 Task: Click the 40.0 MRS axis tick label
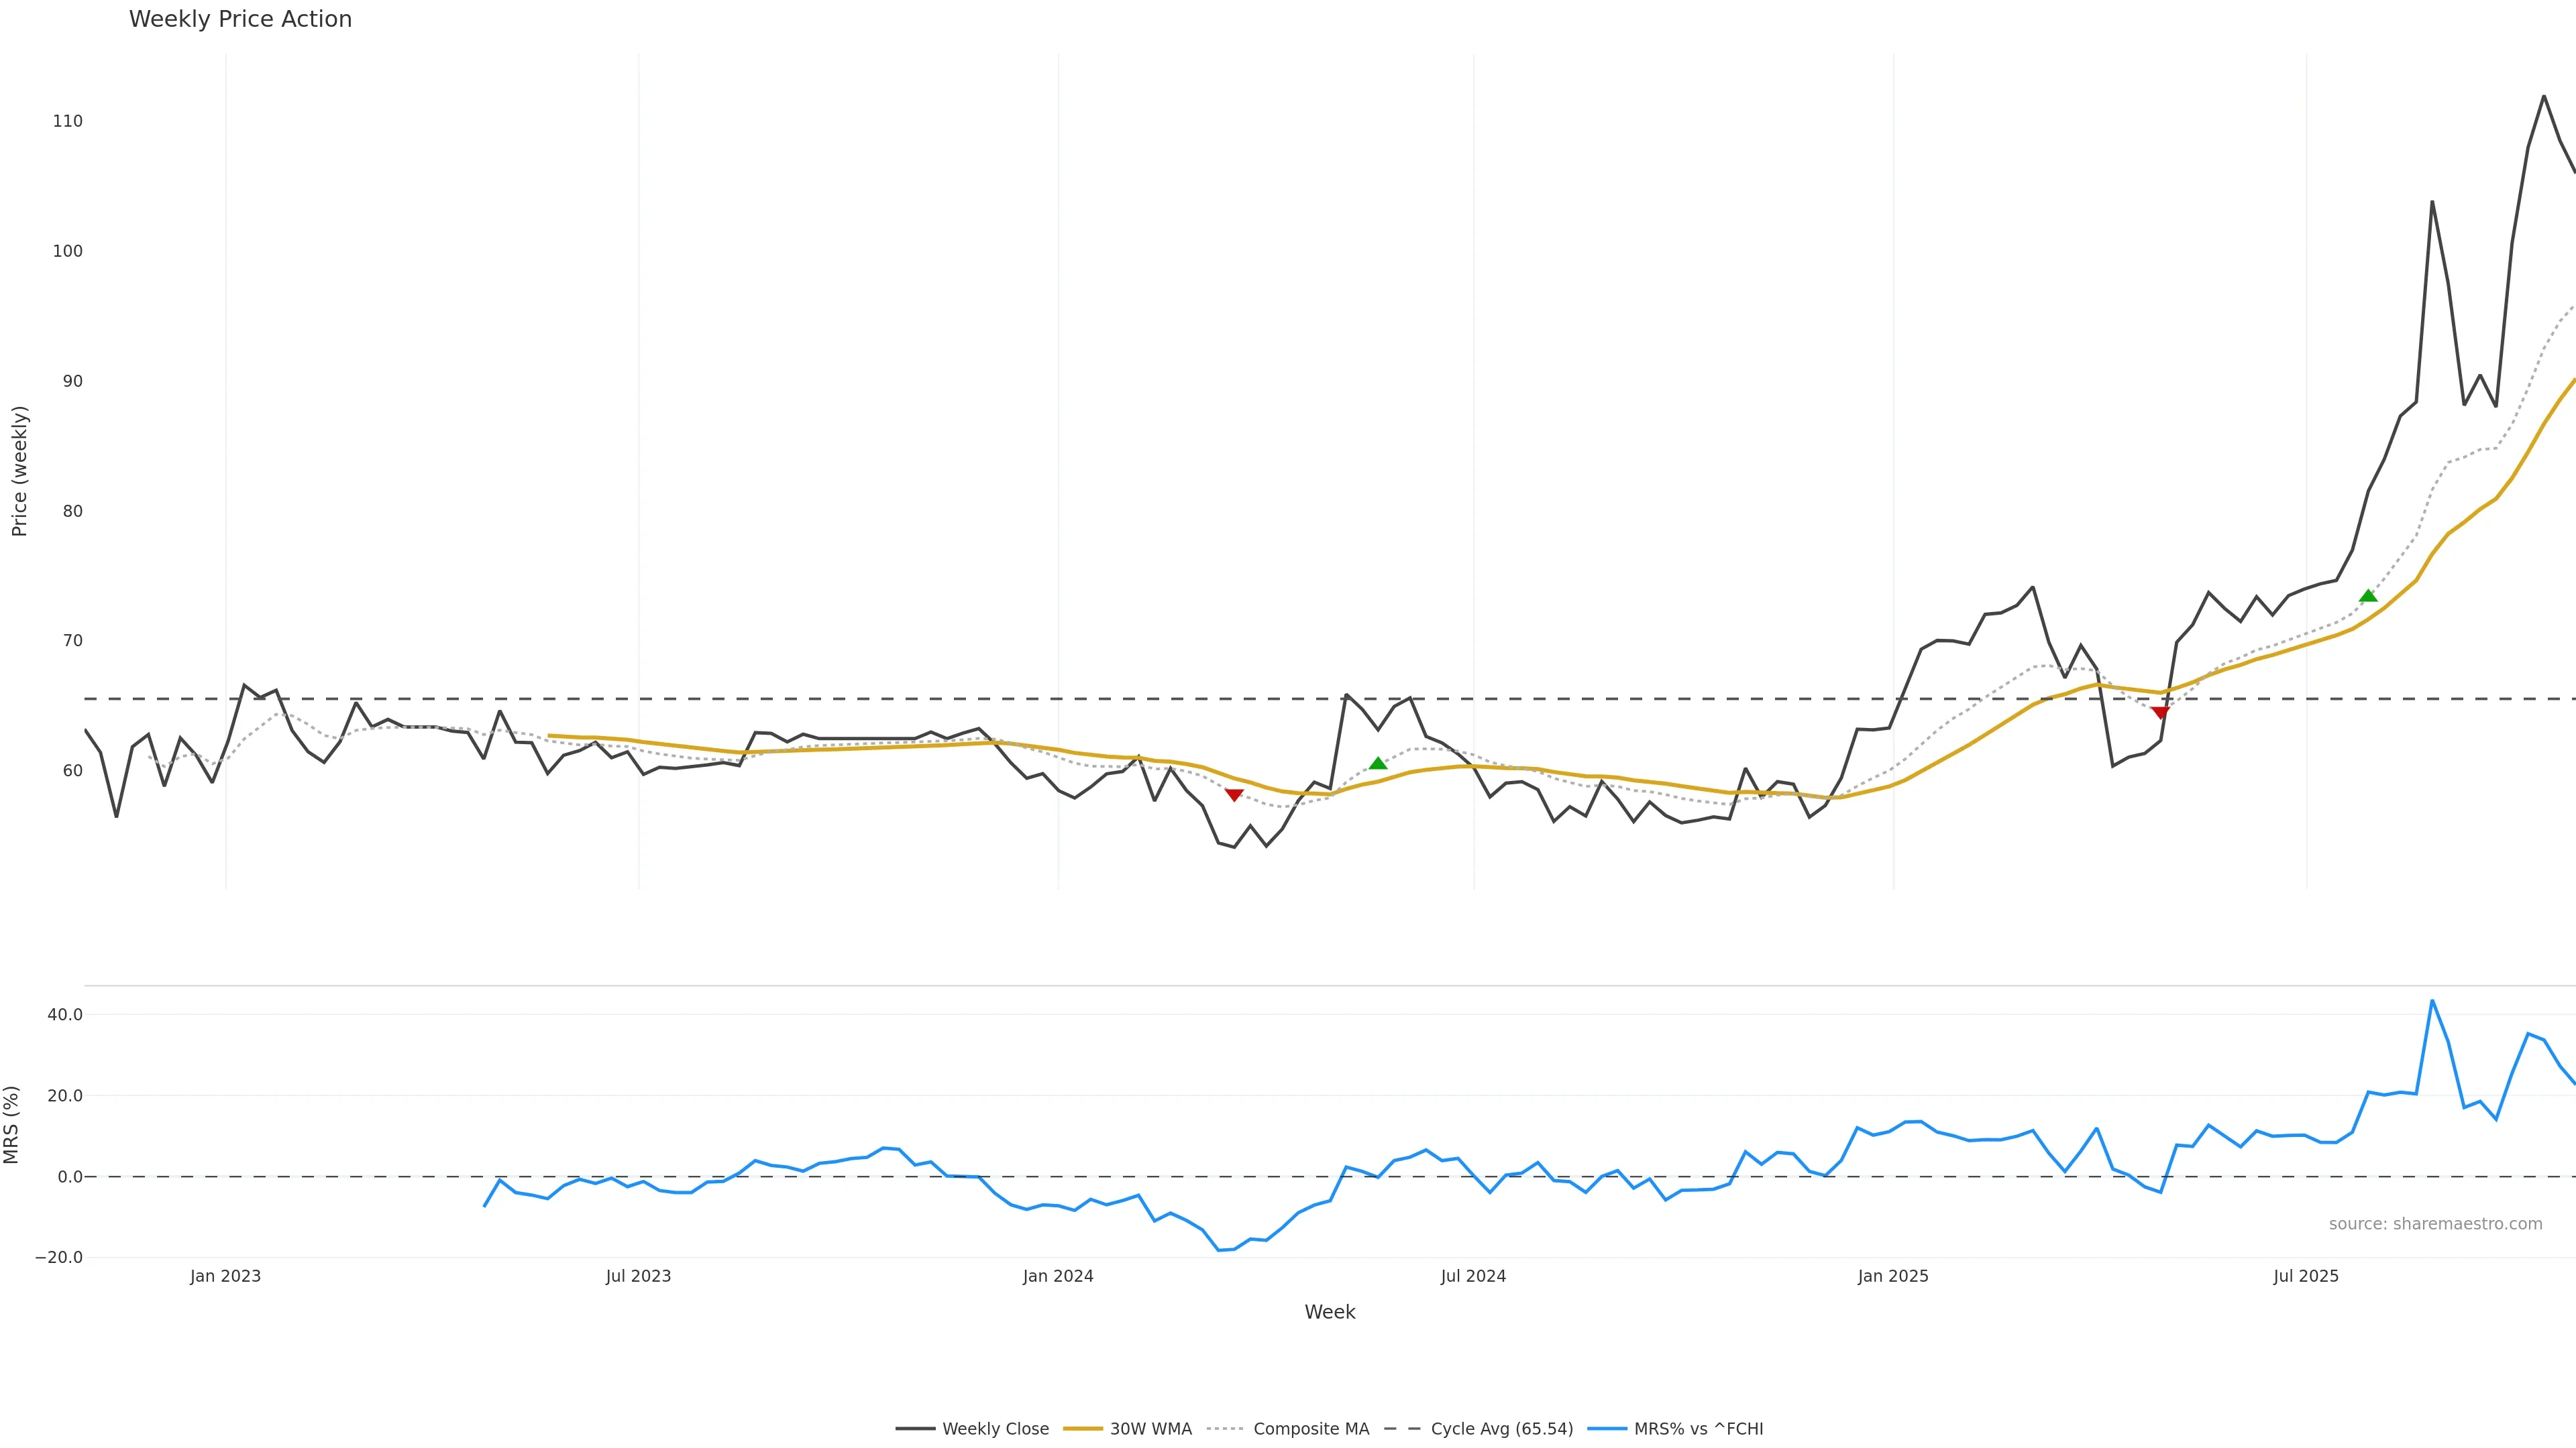[x=65, y=1014]
